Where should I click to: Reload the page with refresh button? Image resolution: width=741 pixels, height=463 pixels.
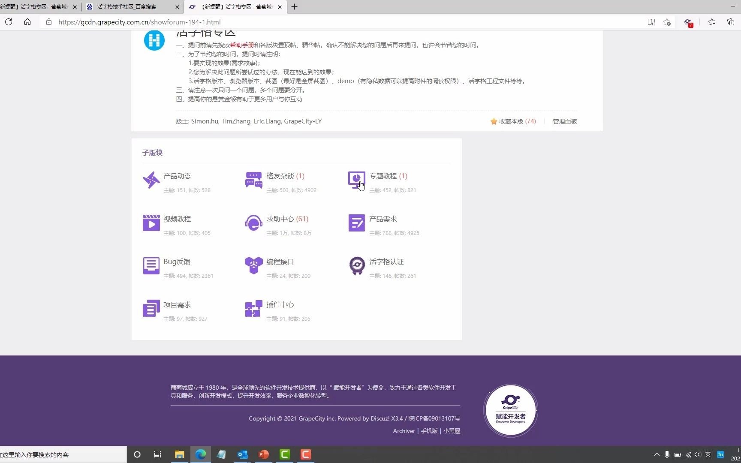[x=9, y=22]
